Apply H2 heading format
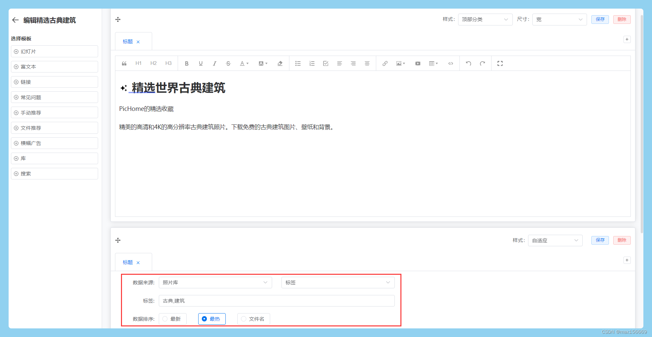 (153, 64)
